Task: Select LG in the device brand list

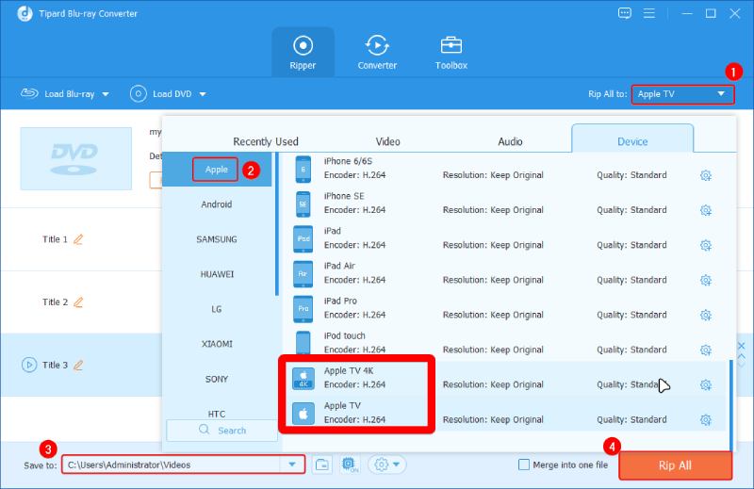Action: pos(217,309)
